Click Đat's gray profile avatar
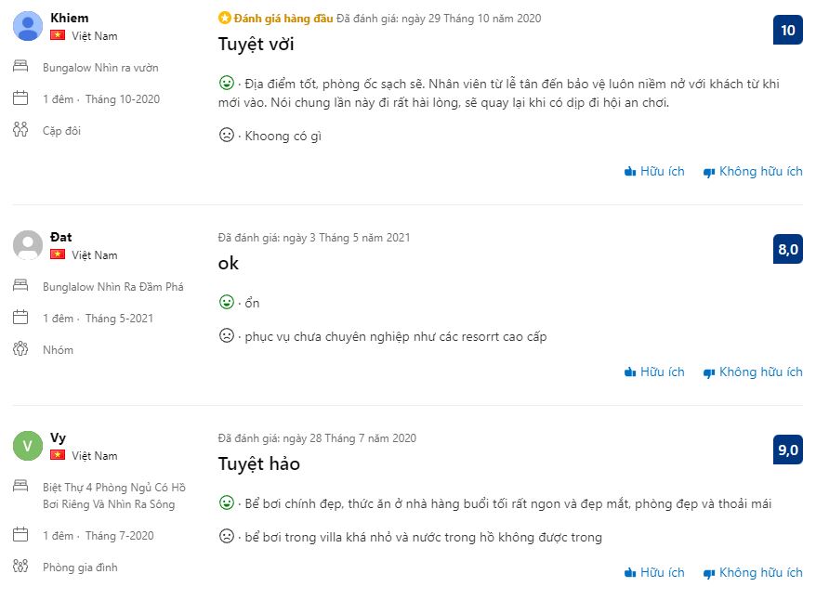The image size is (816, 600). pos(28,245)
